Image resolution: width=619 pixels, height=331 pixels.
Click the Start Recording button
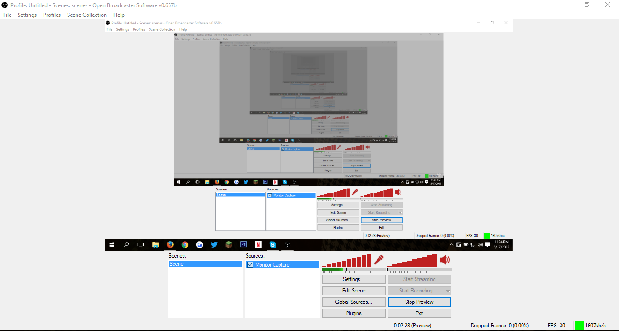(416, 291)
